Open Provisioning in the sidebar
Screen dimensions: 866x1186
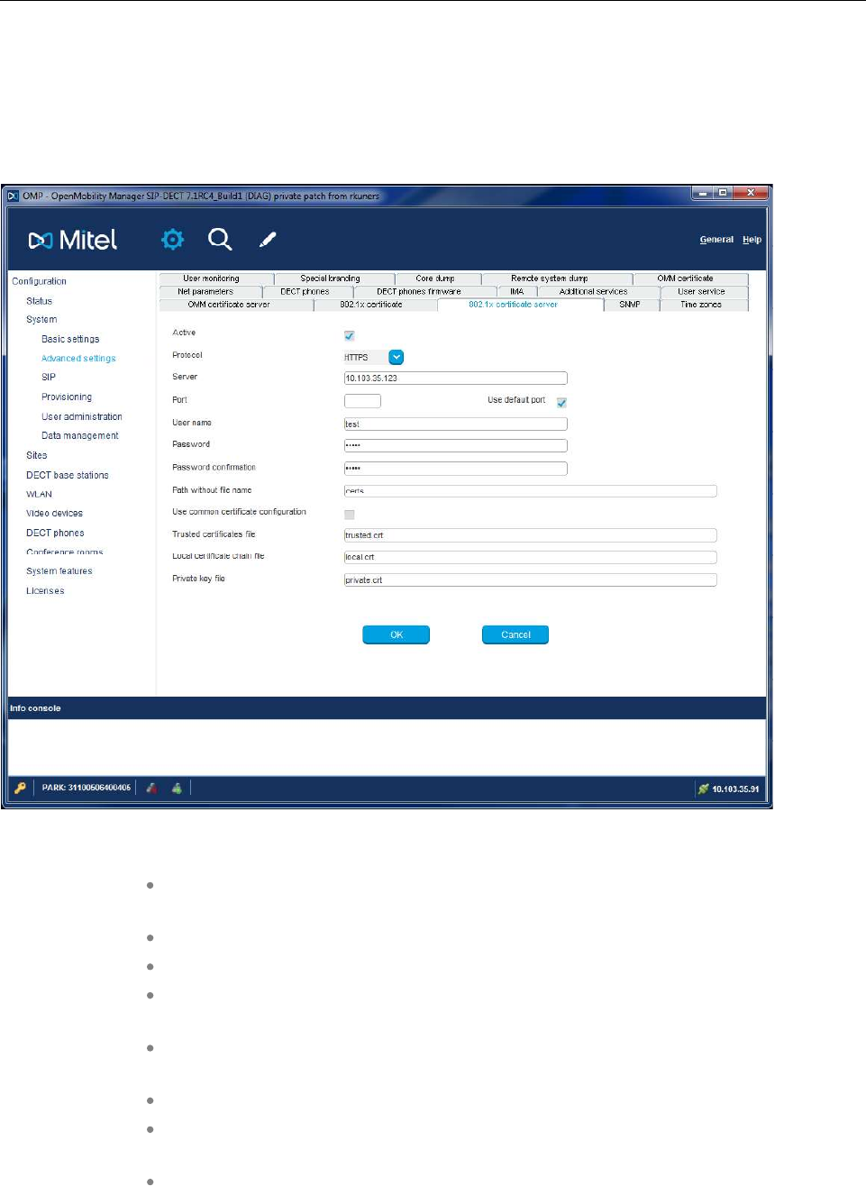coord(67,397)
